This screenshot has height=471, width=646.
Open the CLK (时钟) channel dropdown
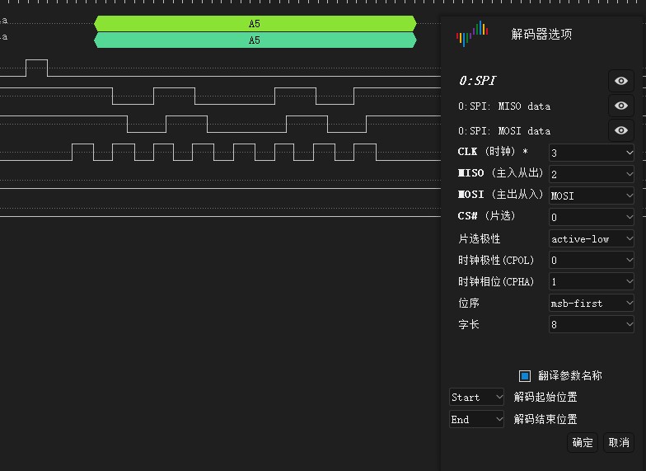pyautogui.click(x=592, y=153)
